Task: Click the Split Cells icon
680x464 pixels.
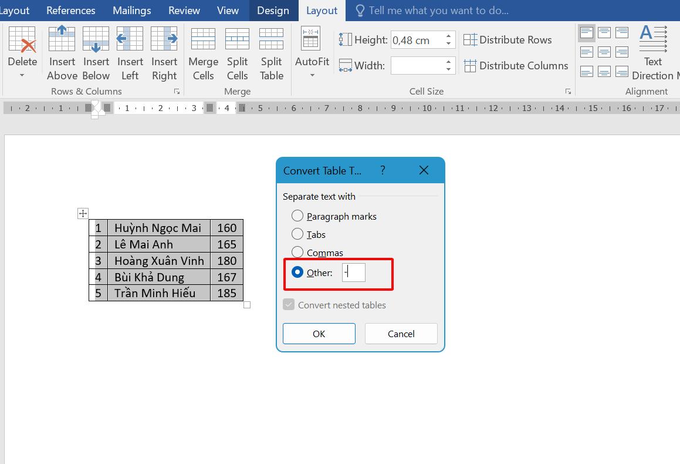Action: [x=237, y=39]
